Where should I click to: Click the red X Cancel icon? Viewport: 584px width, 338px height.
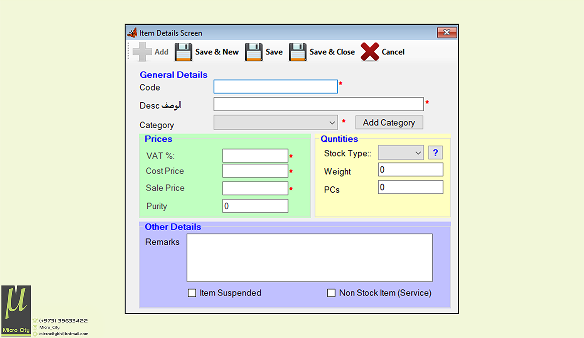point(370,52)
